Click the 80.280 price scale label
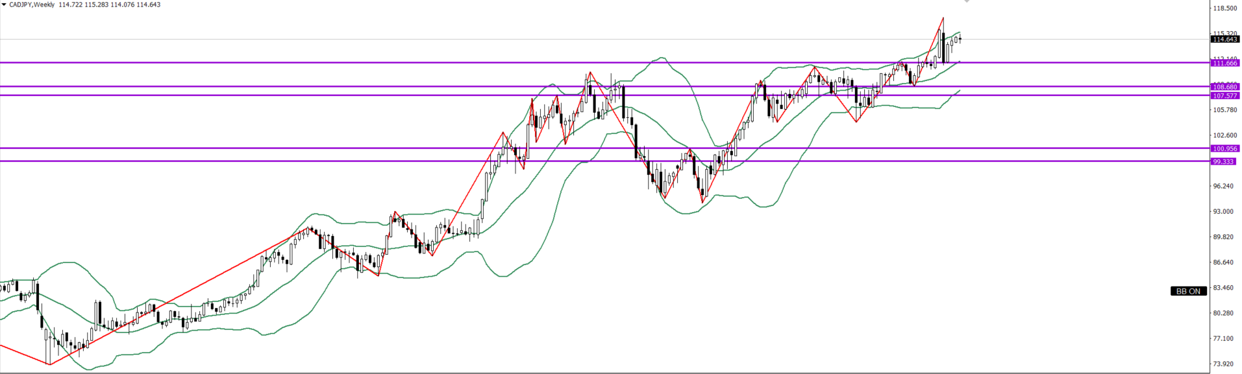 pos(1224,313)
